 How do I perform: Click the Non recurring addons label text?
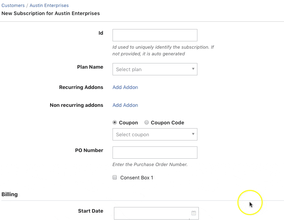tap(76, 105)
